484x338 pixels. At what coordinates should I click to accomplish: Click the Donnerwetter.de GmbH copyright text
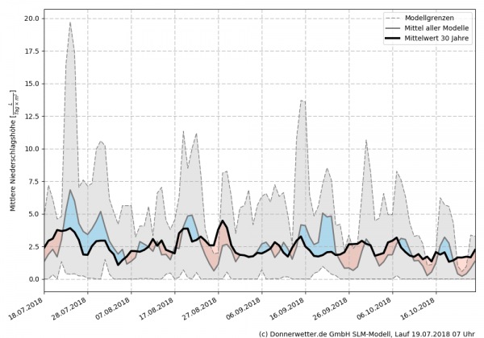click(367, 332)
